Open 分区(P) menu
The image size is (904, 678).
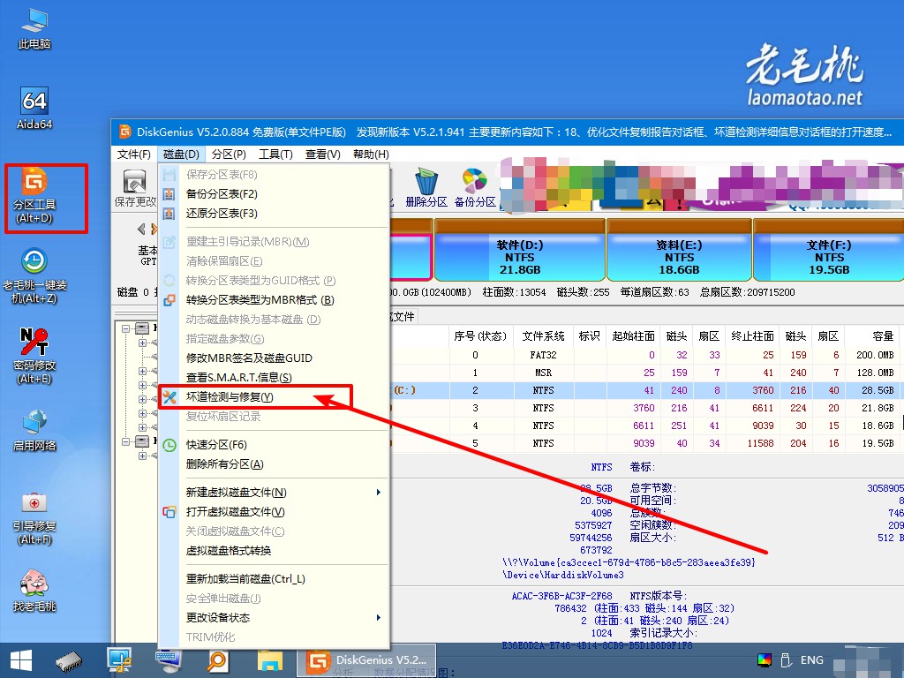[x=229, y=154]
